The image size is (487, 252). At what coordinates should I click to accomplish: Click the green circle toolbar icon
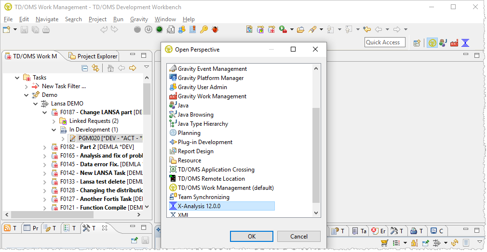point(159,29)
